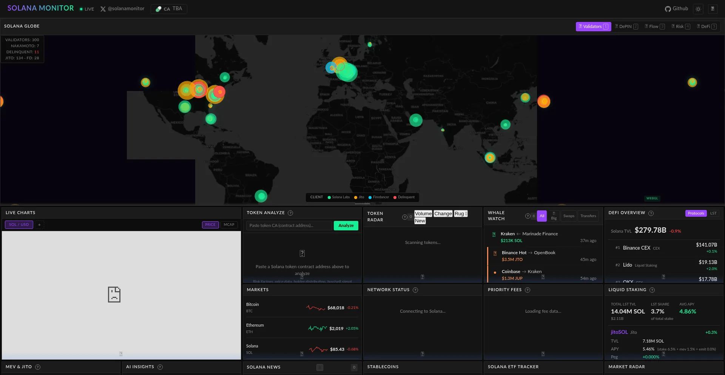Click the validator marker over Brazil

pyautogui.click(x=261, y=196)
